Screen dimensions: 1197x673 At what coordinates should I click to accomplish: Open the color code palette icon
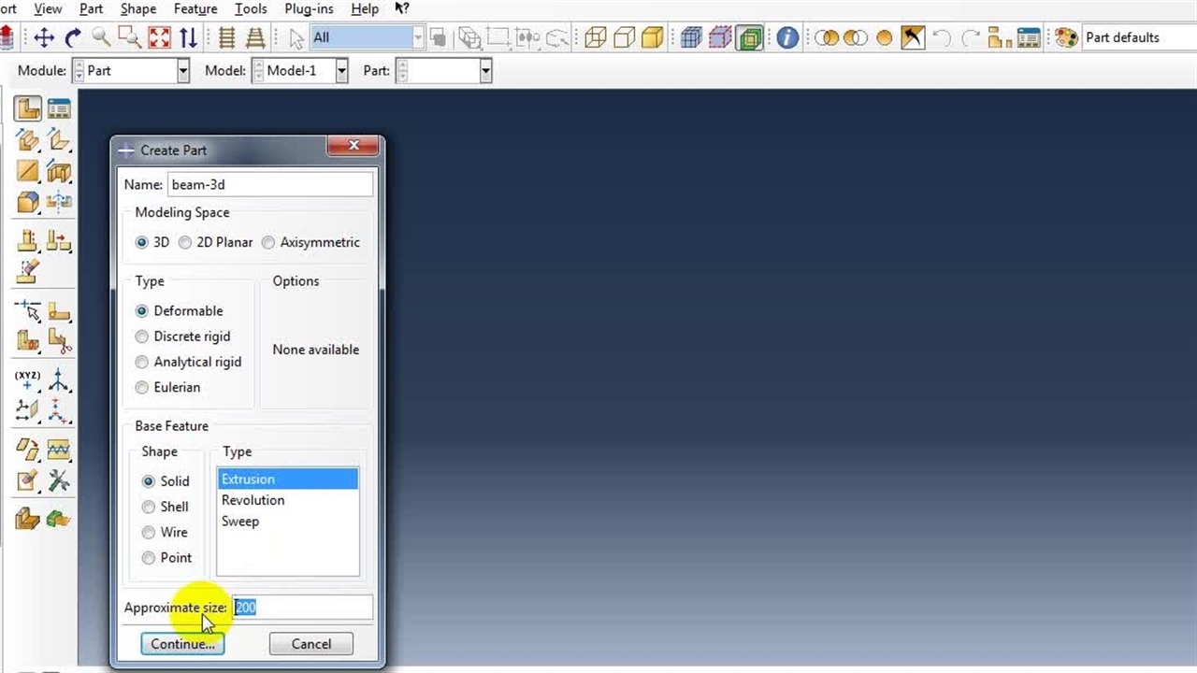[1065, 37]
